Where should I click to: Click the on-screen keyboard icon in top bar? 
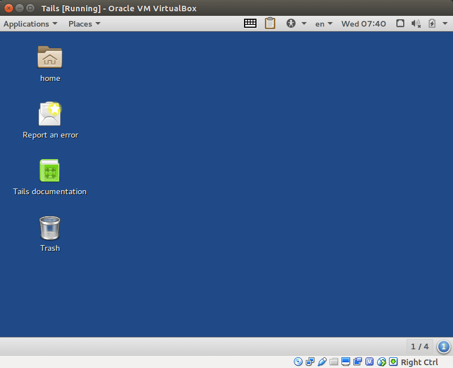[x=250, y=23]
